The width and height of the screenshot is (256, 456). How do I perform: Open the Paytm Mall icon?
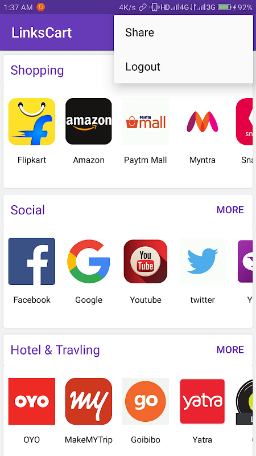coord(146,121)
